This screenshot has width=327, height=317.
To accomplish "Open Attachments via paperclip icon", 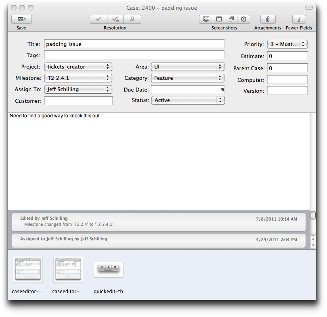I will [268, 19].
